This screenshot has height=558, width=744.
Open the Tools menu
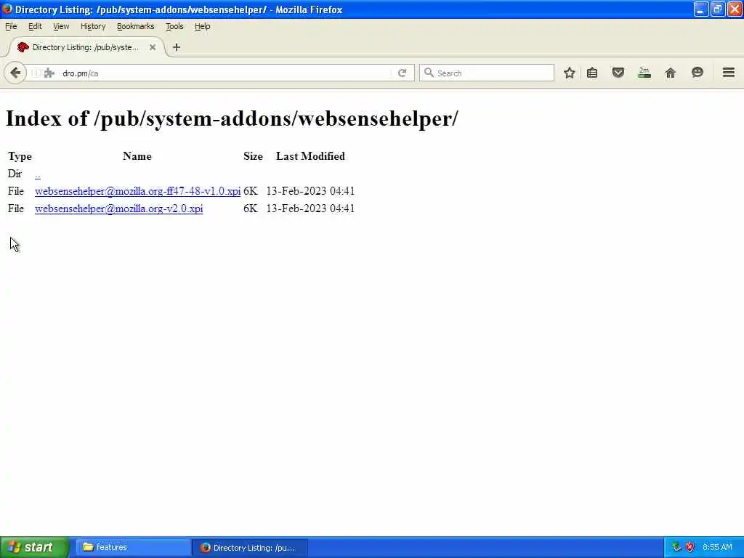174,27
